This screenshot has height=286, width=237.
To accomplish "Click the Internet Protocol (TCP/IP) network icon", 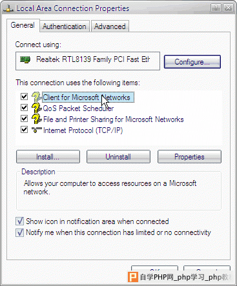I will (37, 130).
